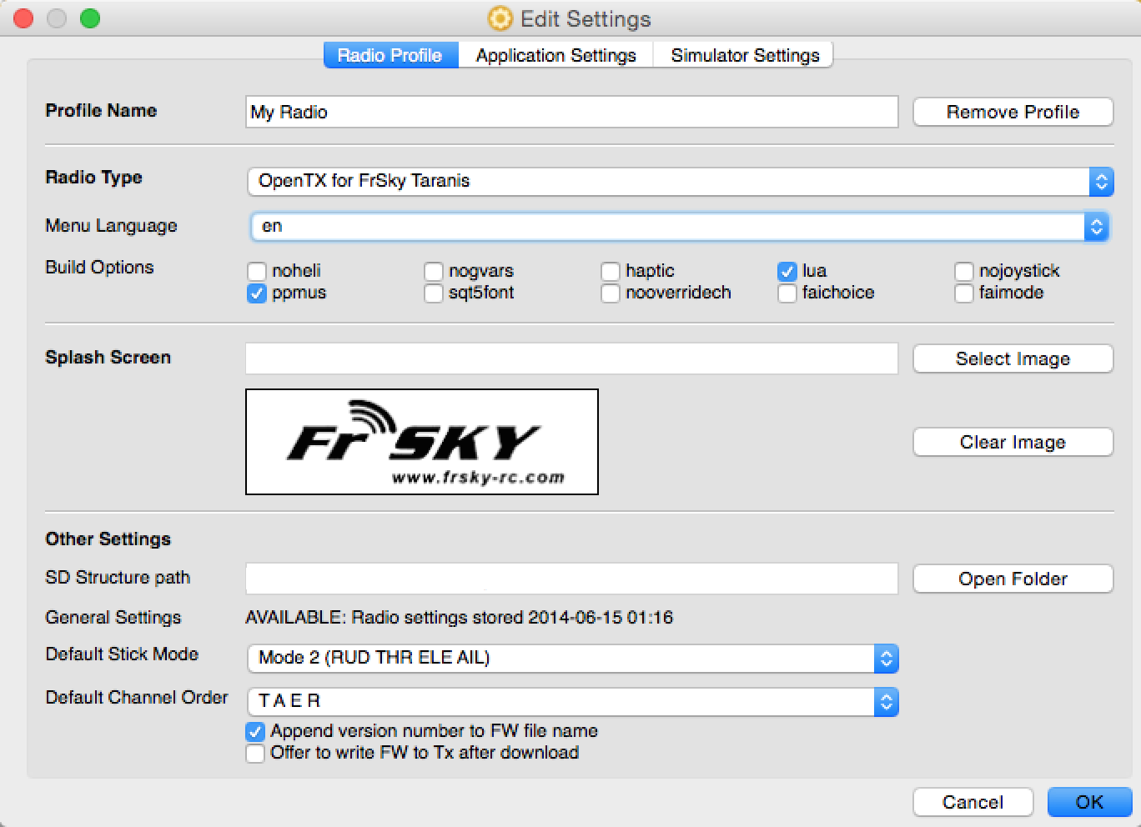Viewport: 1141px width, 827px height.
Task: Click the Open Folder button
Action: 1013,579
